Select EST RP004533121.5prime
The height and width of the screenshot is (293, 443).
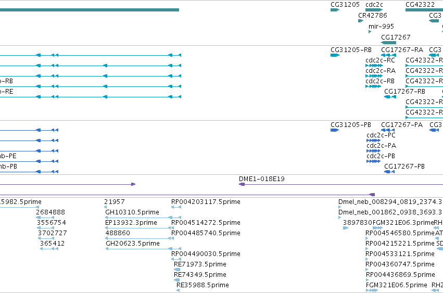(x=400, y=254)
